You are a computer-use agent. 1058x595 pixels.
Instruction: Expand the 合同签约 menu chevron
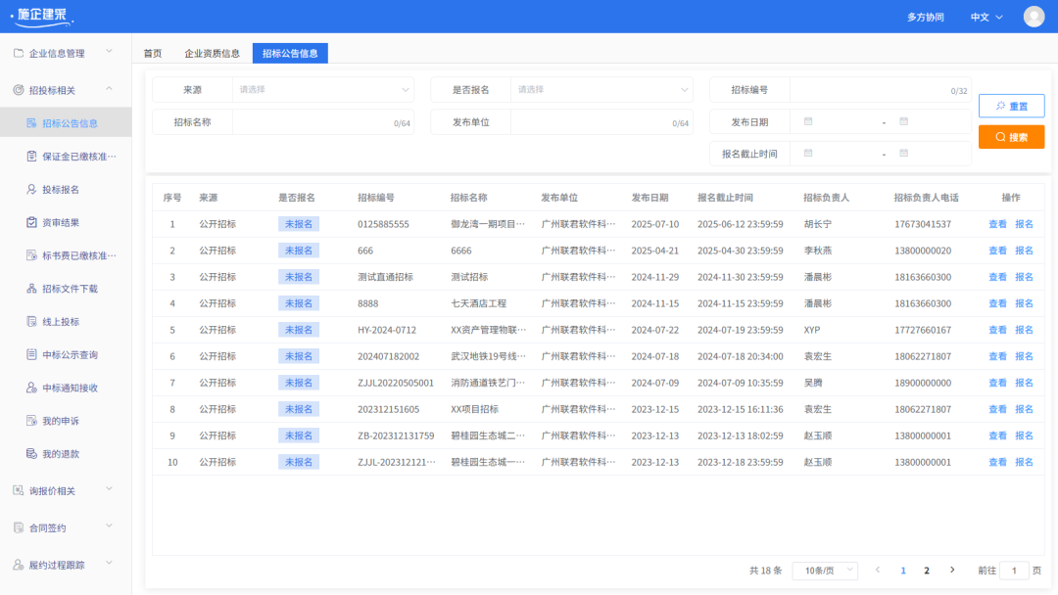click(x=110, y=526)
